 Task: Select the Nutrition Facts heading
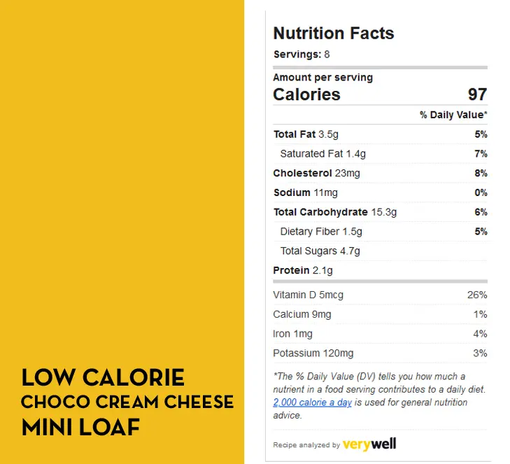coord(334,33)
